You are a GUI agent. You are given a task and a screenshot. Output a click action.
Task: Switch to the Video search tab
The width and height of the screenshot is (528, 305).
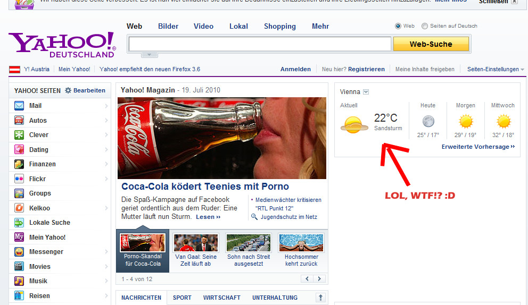pyautogui.click(x=203, y=26)
